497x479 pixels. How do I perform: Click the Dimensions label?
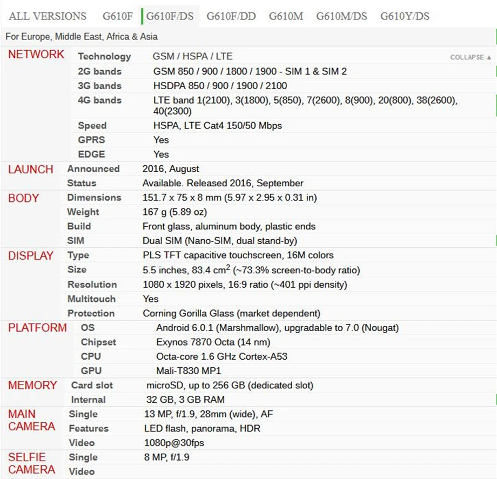pos(95,197)
